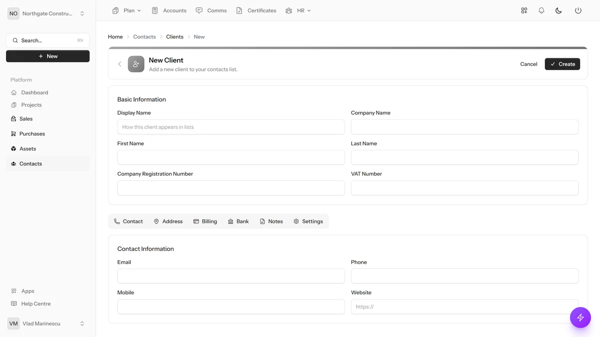Switch to the Address tab
This screenshot has width=600, height=337.
coord(168,221)
